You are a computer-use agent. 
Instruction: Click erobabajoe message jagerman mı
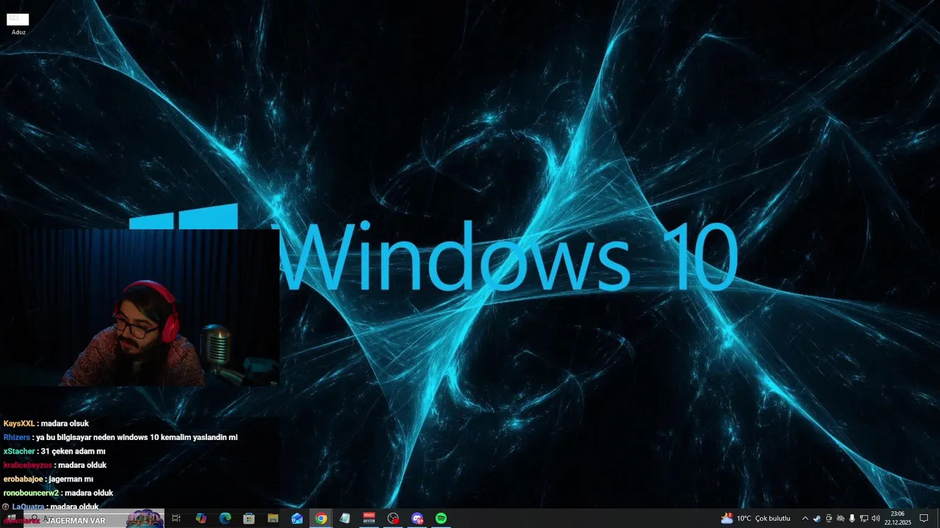point(71,480)
